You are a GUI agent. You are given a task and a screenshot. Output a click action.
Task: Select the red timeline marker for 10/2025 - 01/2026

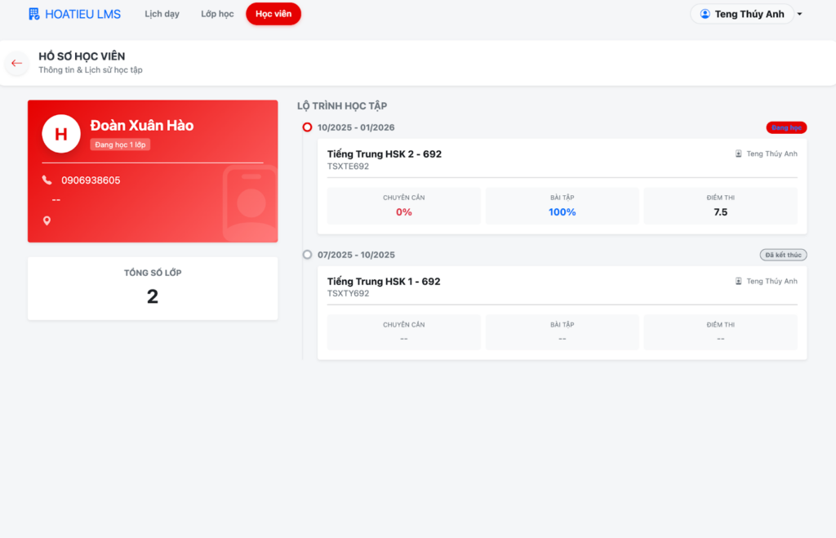tap(307, 127)
